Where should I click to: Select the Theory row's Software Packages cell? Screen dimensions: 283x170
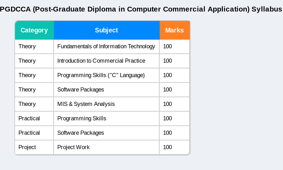click(x=106, y=90)
